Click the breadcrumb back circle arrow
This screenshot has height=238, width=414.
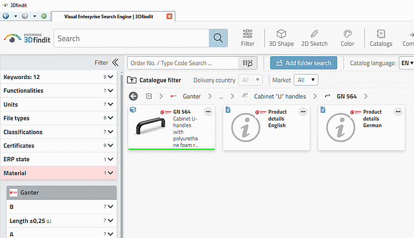click(x=134, y=96)
